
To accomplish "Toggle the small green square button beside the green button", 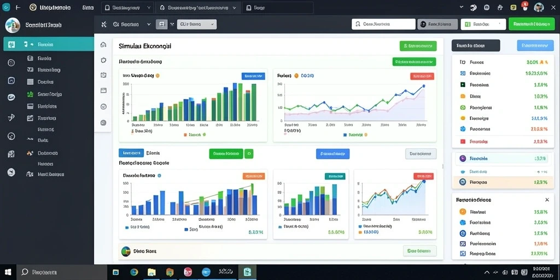I will tap(249, 154).
